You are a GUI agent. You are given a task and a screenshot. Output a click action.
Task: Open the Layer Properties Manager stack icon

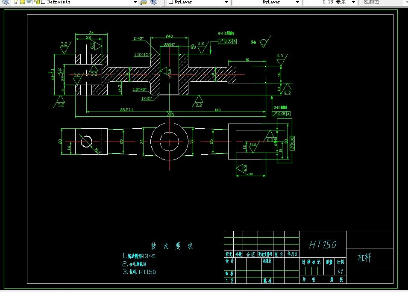[x=6, y=2]
